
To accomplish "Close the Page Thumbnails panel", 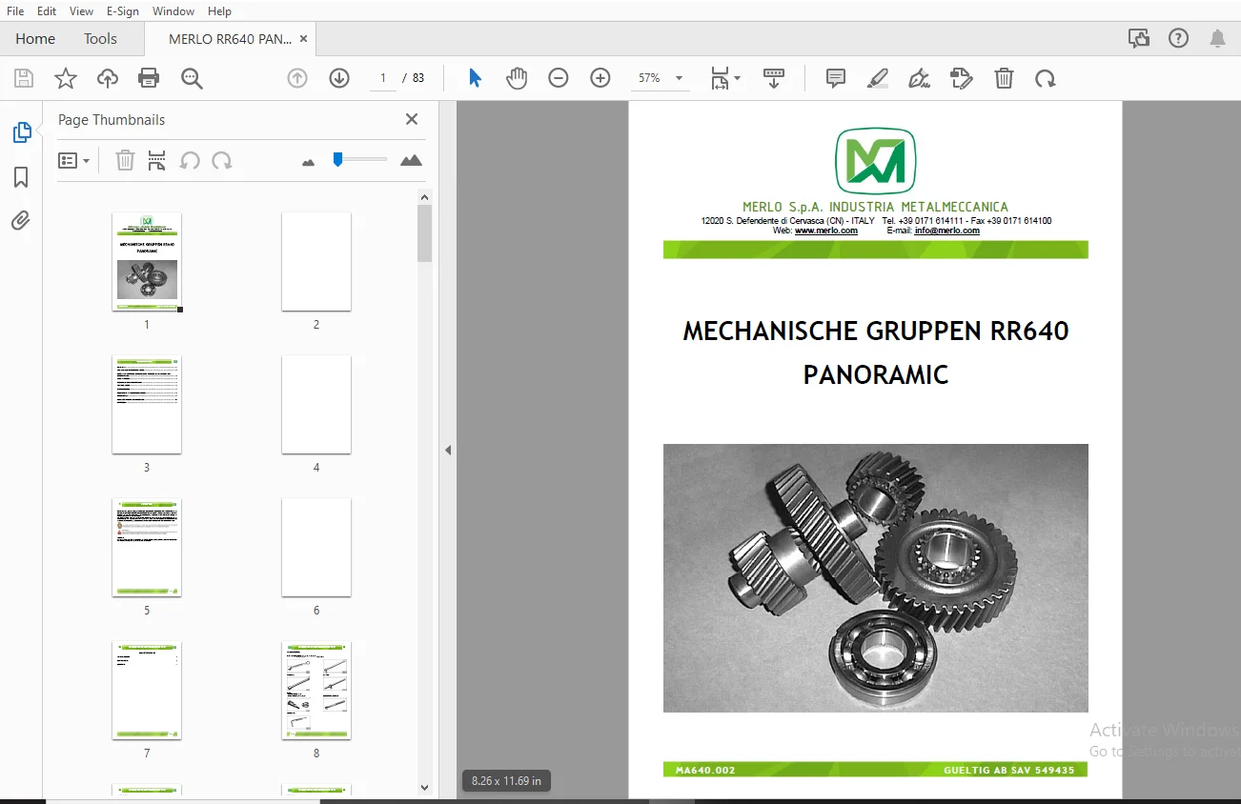I will (x=412, y=119).
